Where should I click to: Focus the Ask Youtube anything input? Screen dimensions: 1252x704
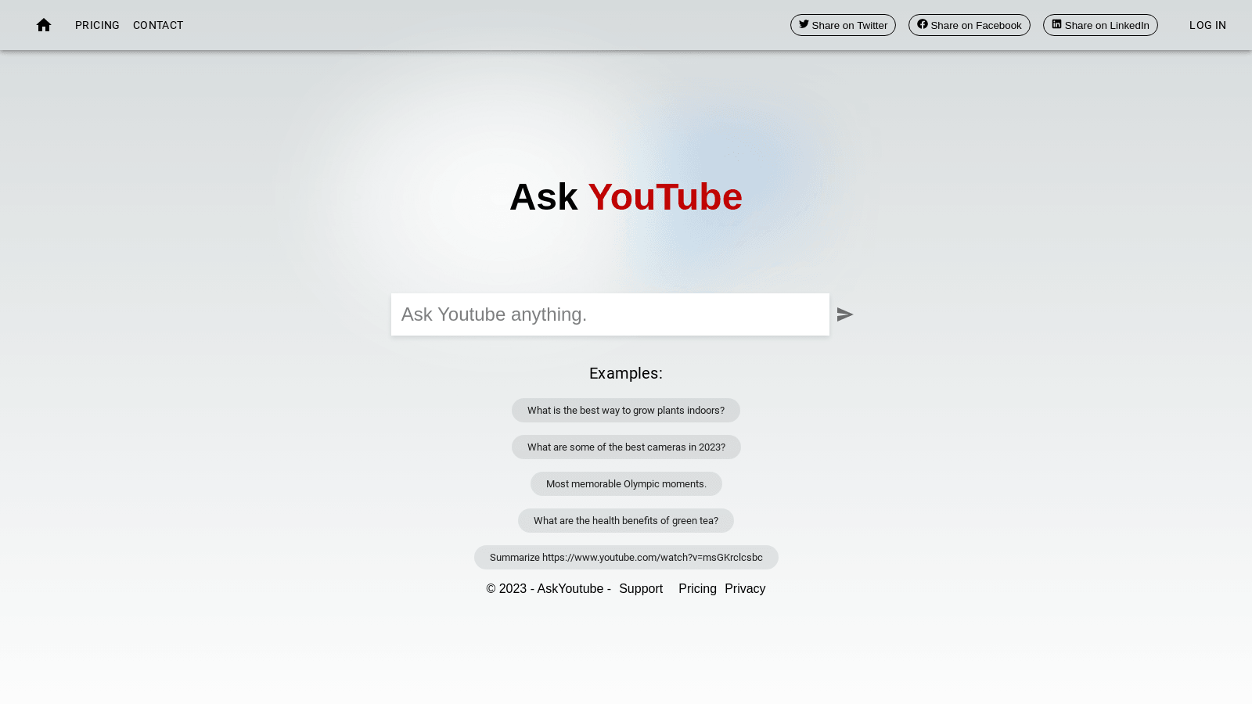point(610,314)
